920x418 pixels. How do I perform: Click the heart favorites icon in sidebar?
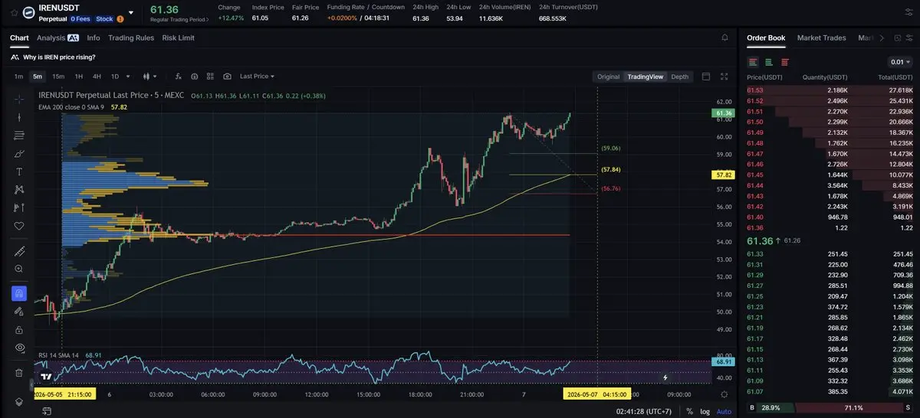(19, 226)
